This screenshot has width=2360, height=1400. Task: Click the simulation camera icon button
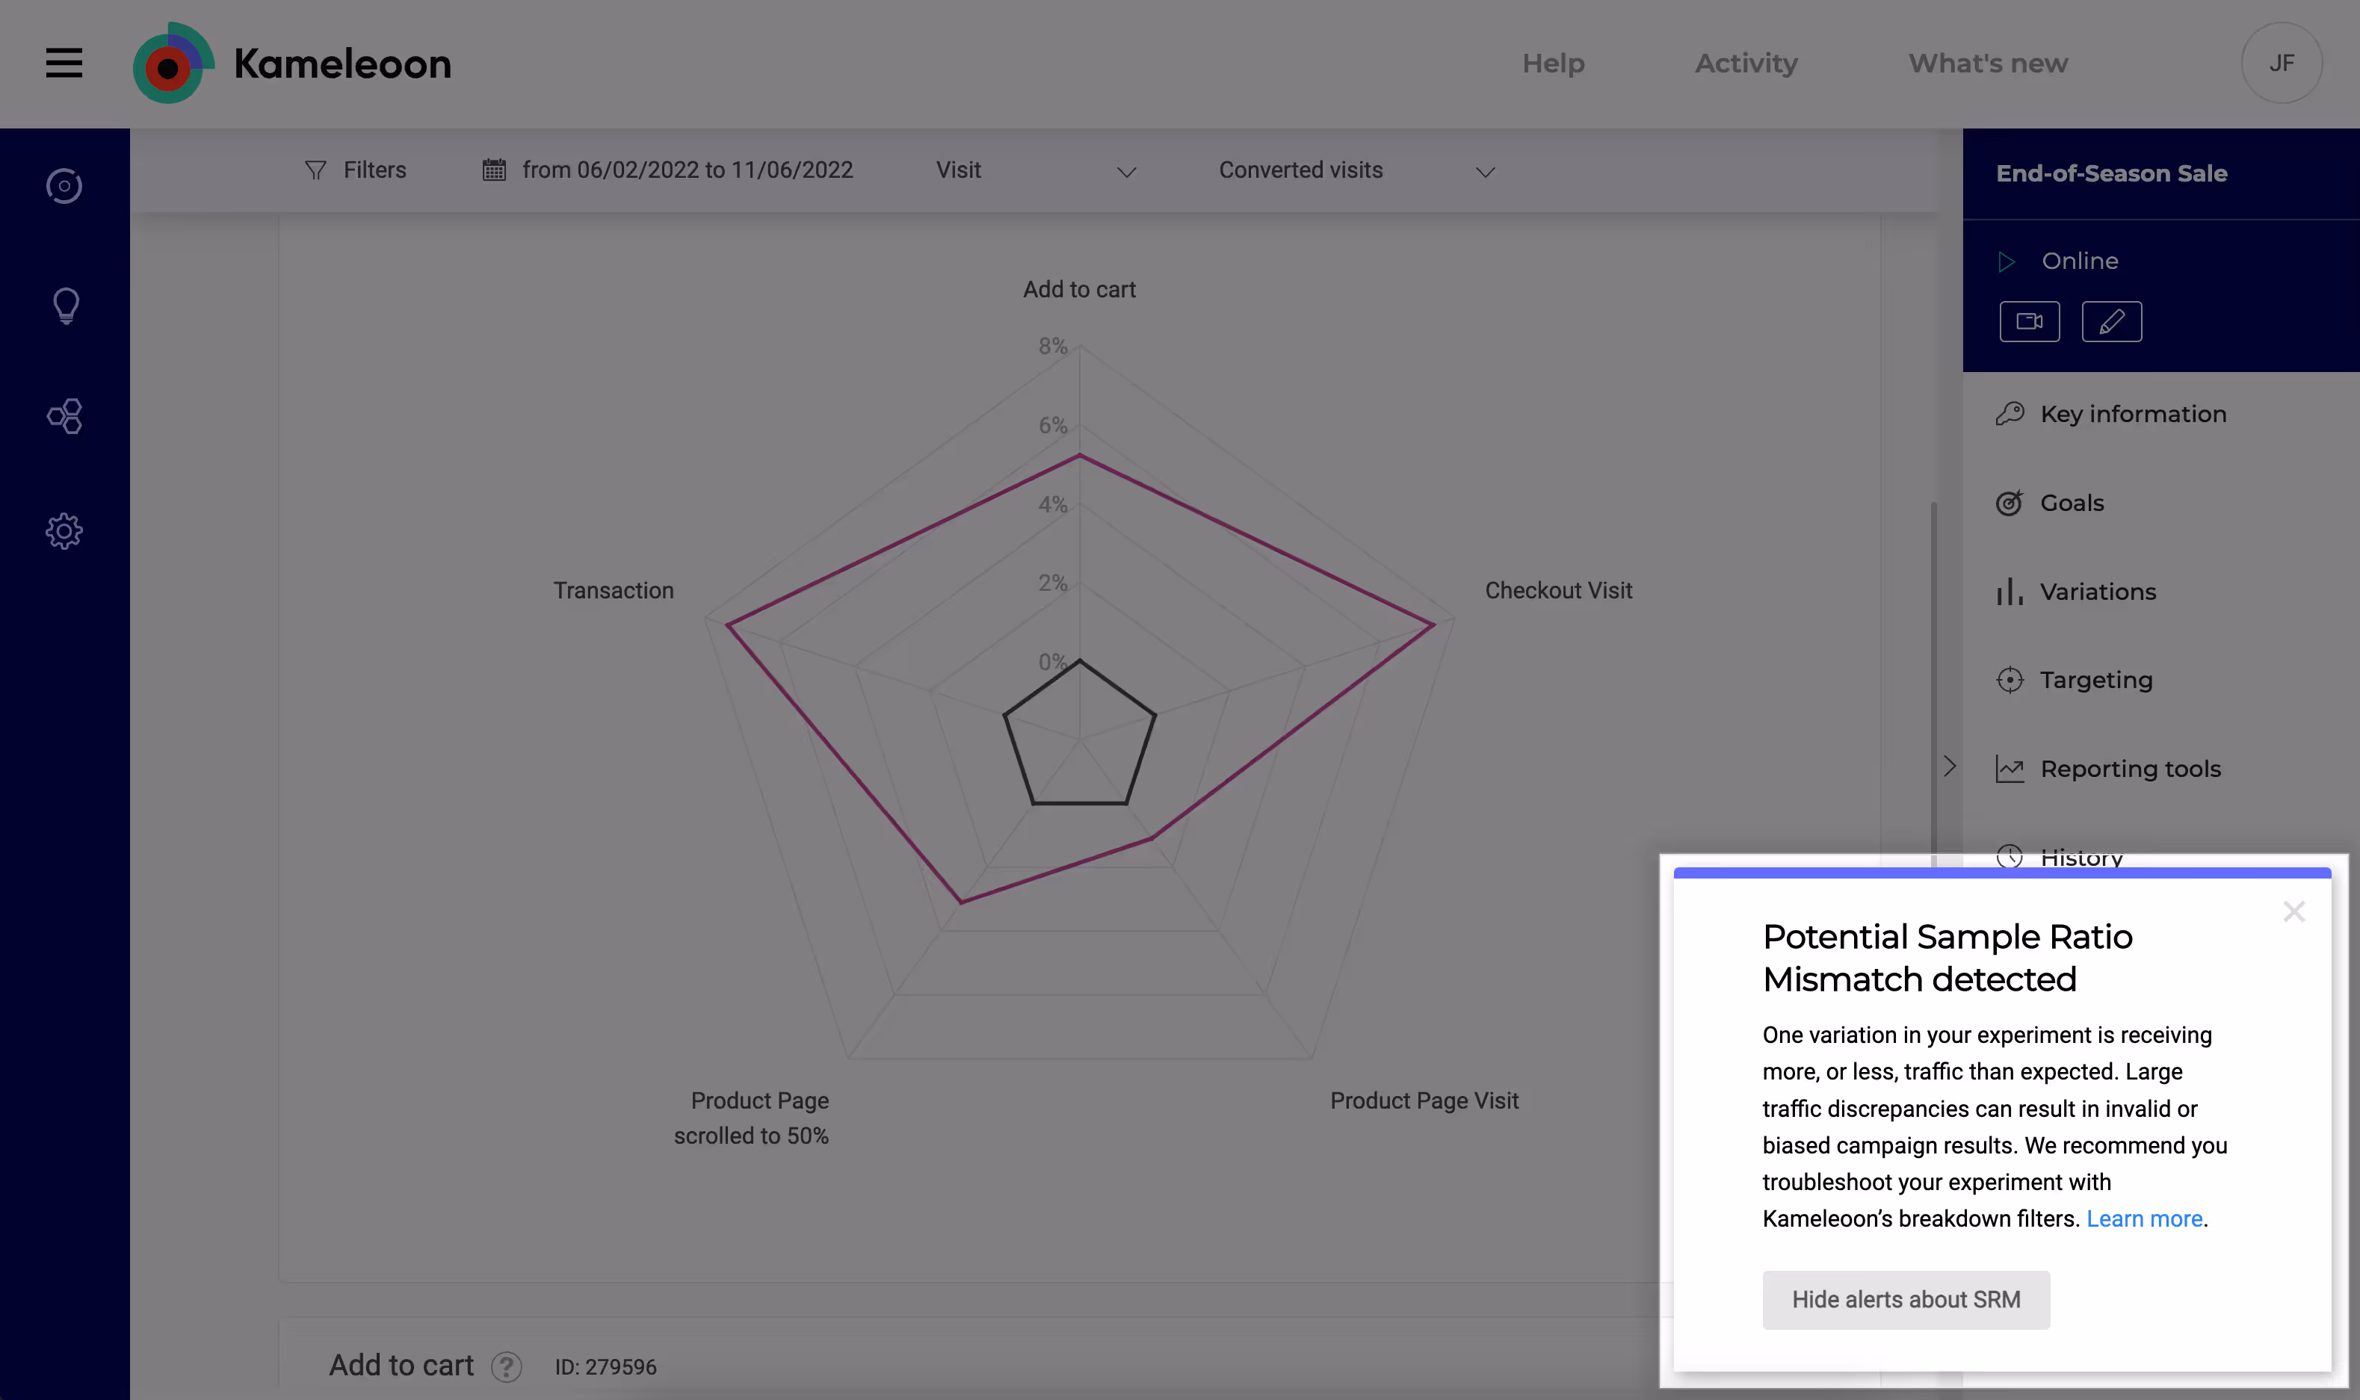click(x=2029, y=322)
